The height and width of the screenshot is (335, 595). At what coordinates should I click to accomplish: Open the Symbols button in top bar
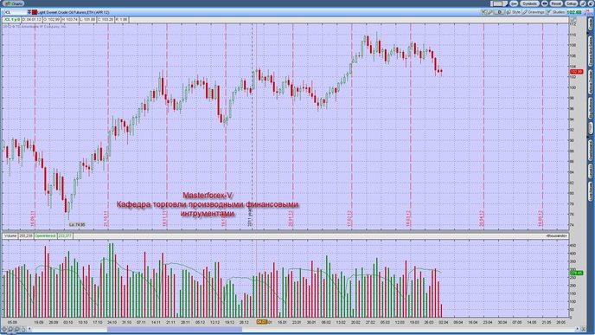[530, 3]
